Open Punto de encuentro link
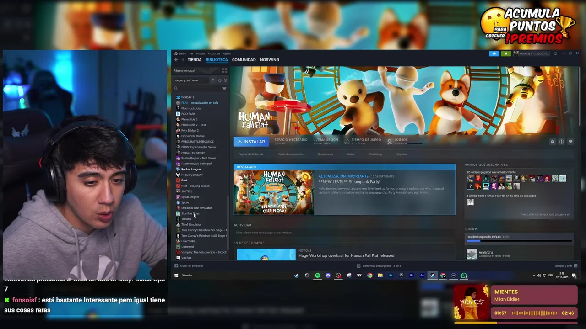Image resolution: width=586 pixels, height=329 pixels. tap(290, 154)
